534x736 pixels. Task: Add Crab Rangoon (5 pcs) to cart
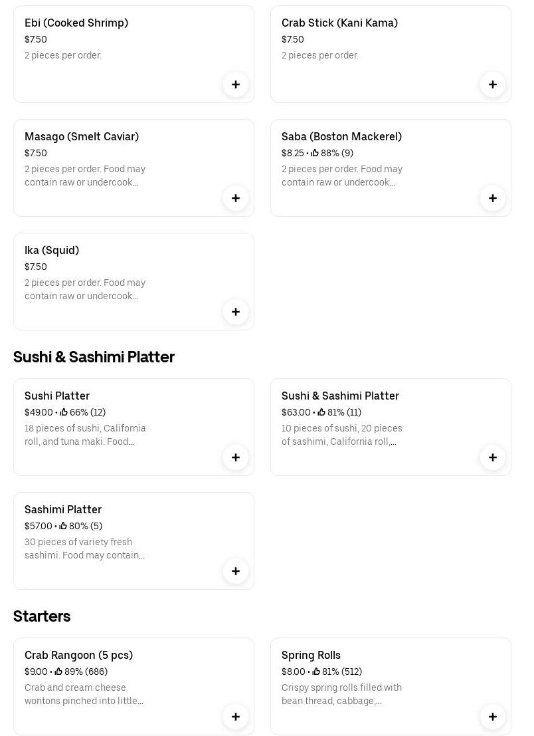pyautogui.click(x=236, y=717)
